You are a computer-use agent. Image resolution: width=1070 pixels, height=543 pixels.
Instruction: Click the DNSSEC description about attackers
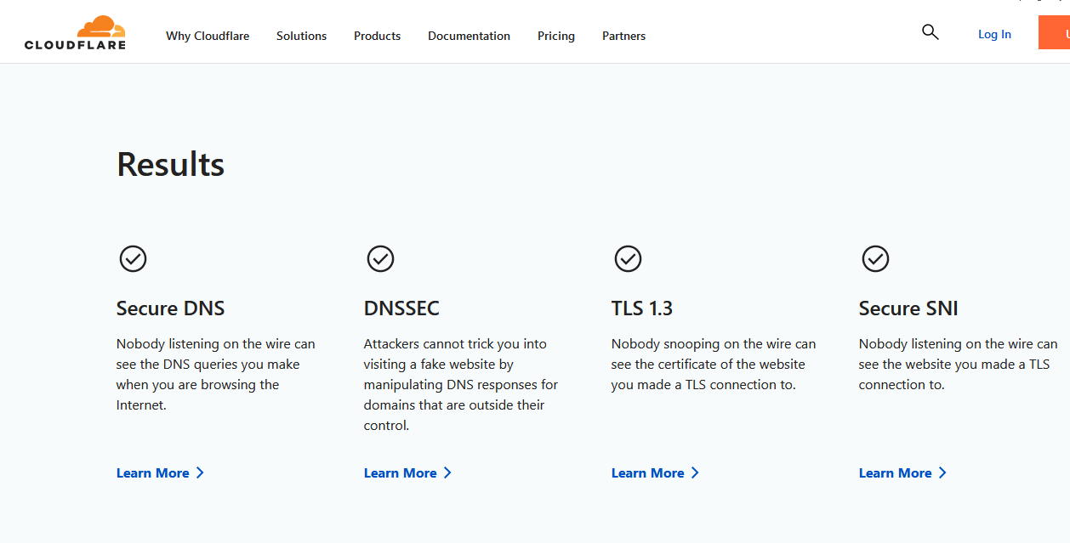coord(461,385)
